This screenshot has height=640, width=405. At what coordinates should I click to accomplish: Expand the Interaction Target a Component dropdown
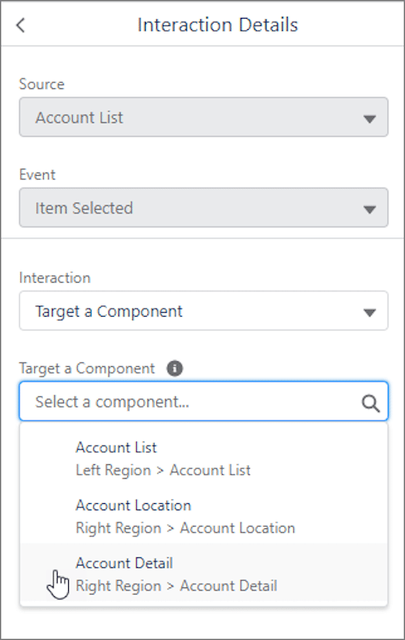[x=204, y=311]
